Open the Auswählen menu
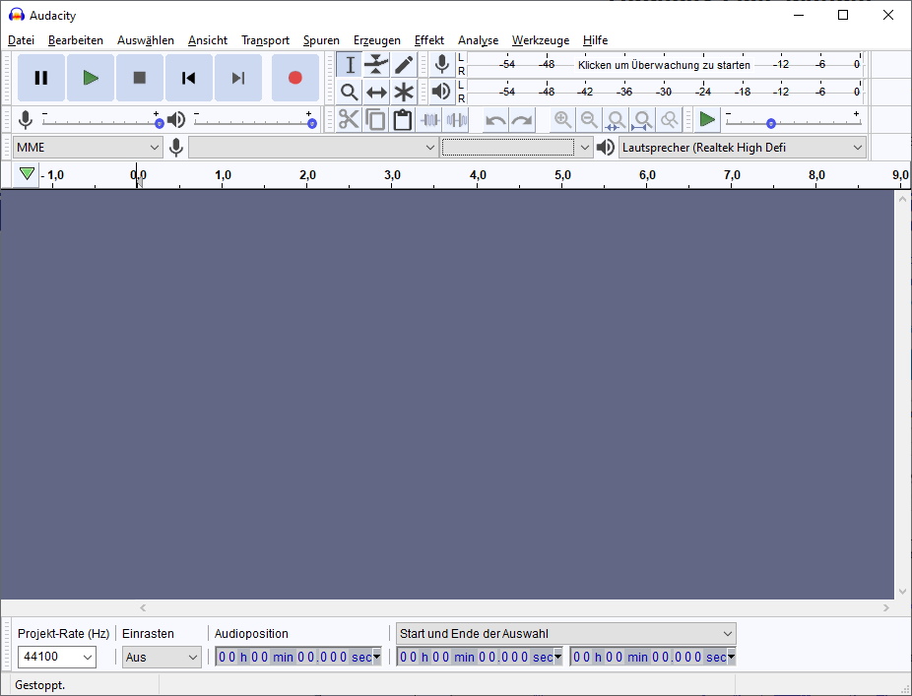Image resolution: width=912 pixels, height=696 pixels. click(146, 40)
